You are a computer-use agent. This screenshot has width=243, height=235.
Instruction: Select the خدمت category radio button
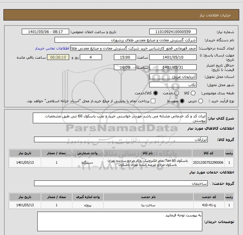point(177,93)
